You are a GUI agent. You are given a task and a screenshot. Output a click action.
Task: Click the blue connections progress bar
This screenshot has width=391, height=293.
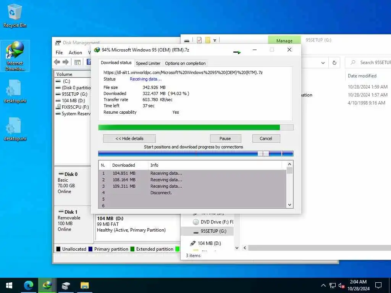196,153
